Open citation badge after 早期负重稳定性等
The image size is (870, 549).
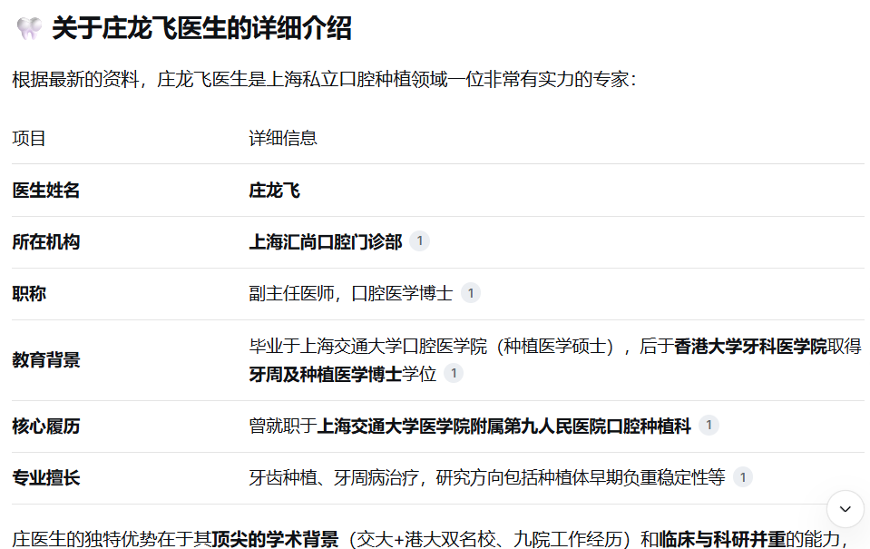coord(743,477)
